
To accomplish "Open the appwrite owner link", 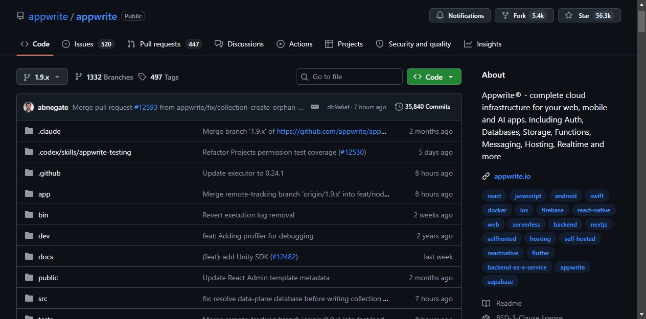I will 48,16.
